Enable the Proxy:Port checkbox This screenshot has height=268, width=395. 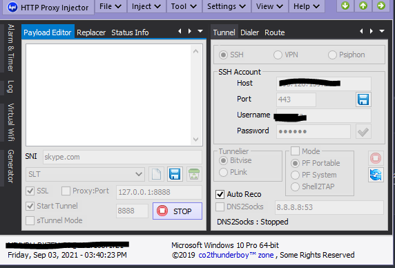[66, 191]
